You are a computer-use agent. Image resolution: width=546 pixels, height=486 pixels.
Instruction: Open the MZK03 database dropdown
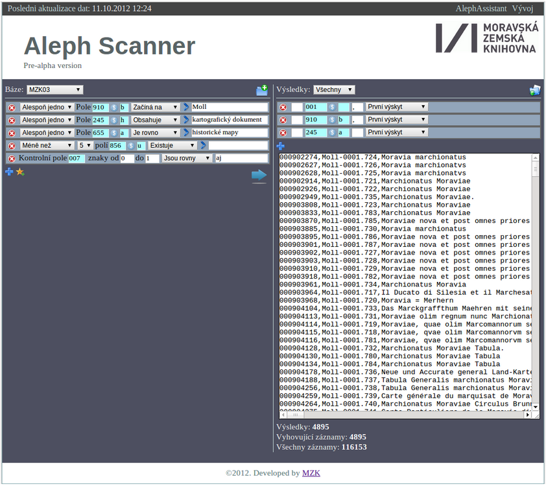[55, 91]
